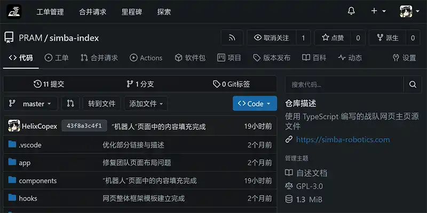Open the PRAM owner link
Viewport: 427px width, 213px height.
[x=30, y=38]
